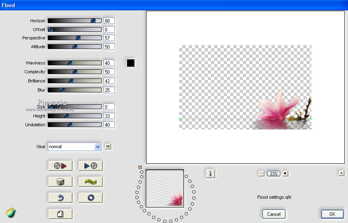Click the Height value field showing 33
Image resolution: width=348 pixels, height=223 pixels.
[x=109, y=116]
